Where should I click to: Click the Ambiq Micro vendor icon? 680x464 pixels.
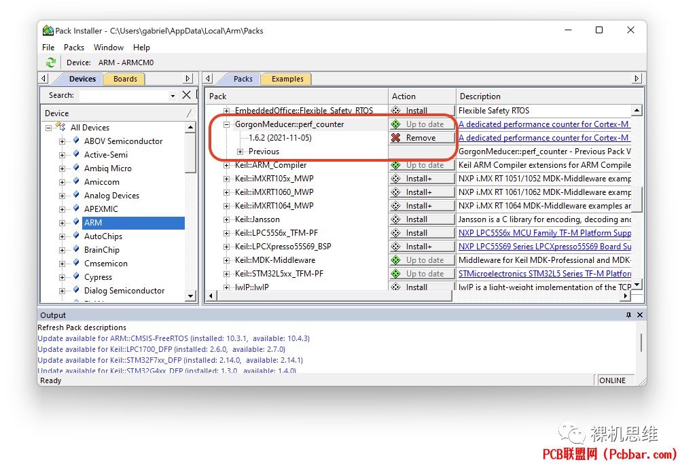pyautogui.click(x=76, y=168)
